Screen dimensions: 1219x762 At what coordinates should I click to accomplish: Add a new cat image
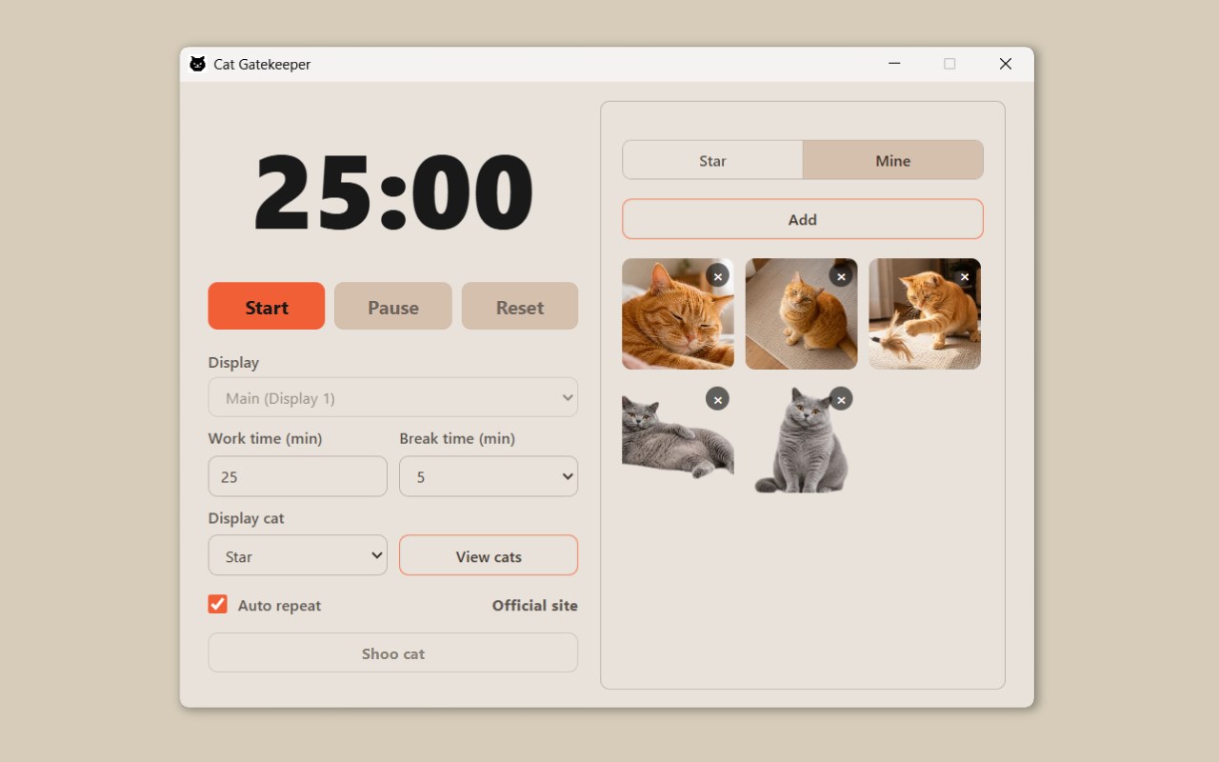point(803,219)
